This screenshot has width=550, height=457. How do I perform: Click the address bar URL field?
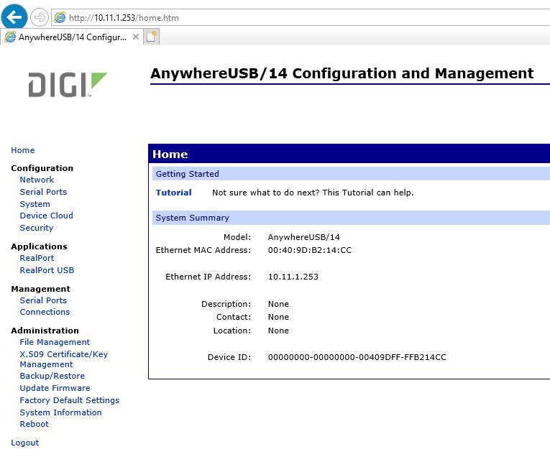pos(288,17)
